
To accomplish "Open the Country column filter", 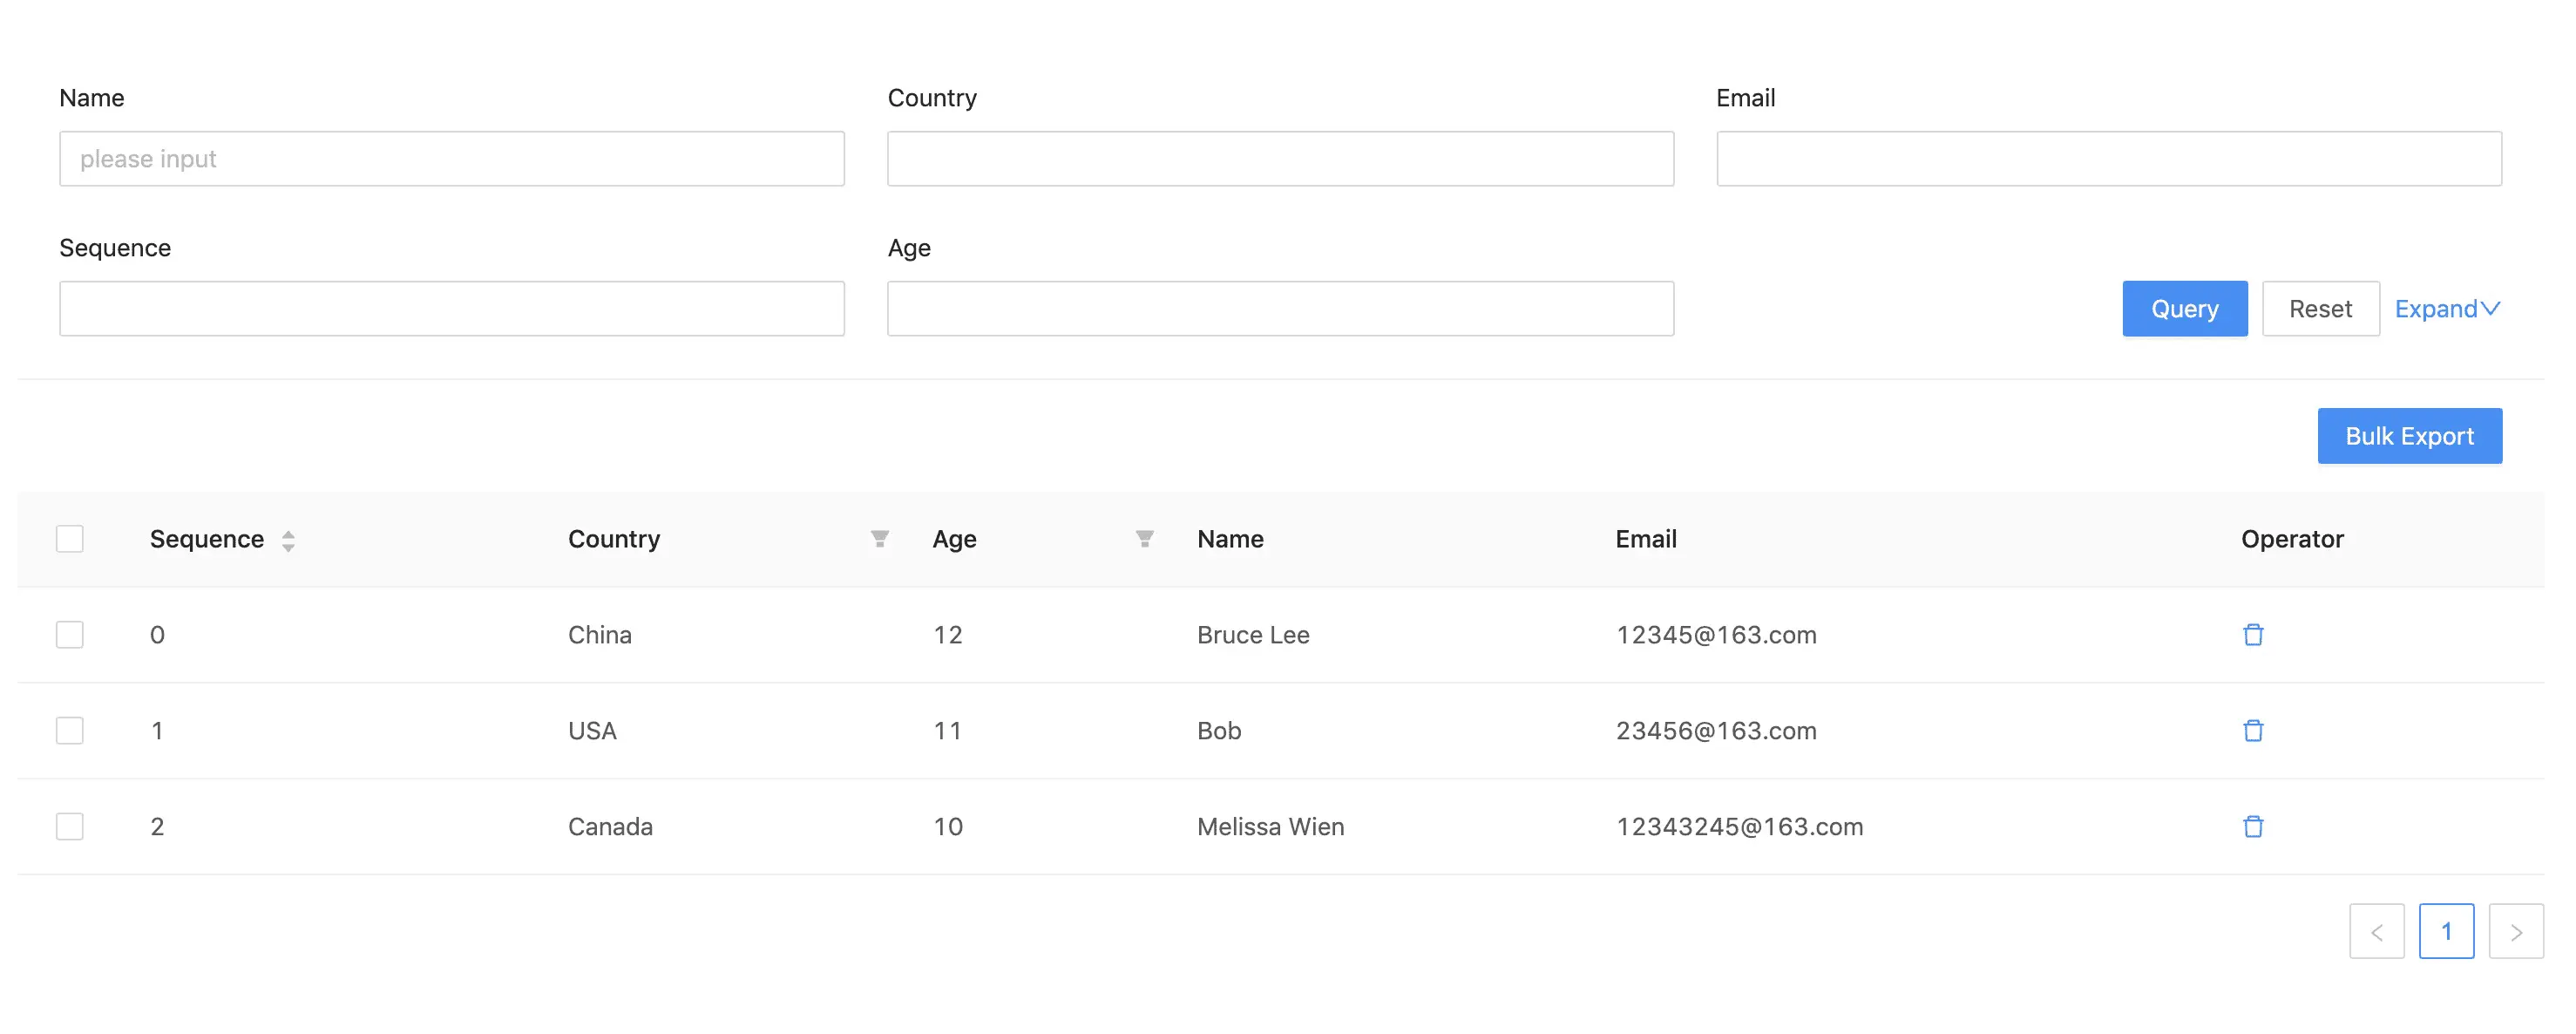I will 879,539.
